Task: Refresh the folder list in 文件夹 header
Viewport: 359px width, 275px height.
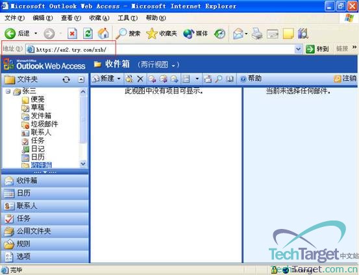Action: [x=66, y=79]
